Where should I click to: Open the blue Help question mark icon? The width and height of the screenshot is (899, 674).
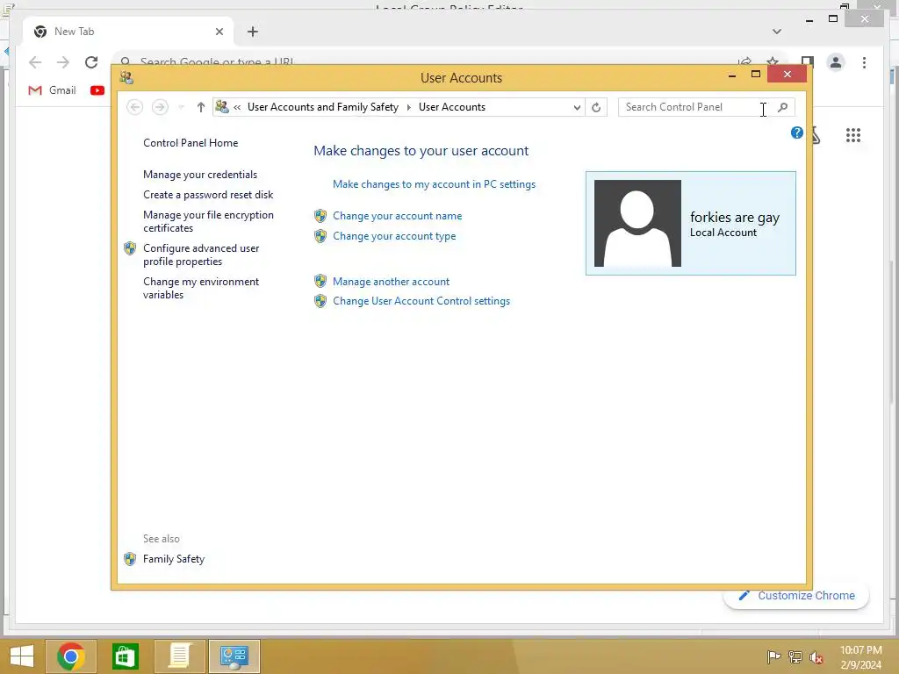tap(797, 133)
